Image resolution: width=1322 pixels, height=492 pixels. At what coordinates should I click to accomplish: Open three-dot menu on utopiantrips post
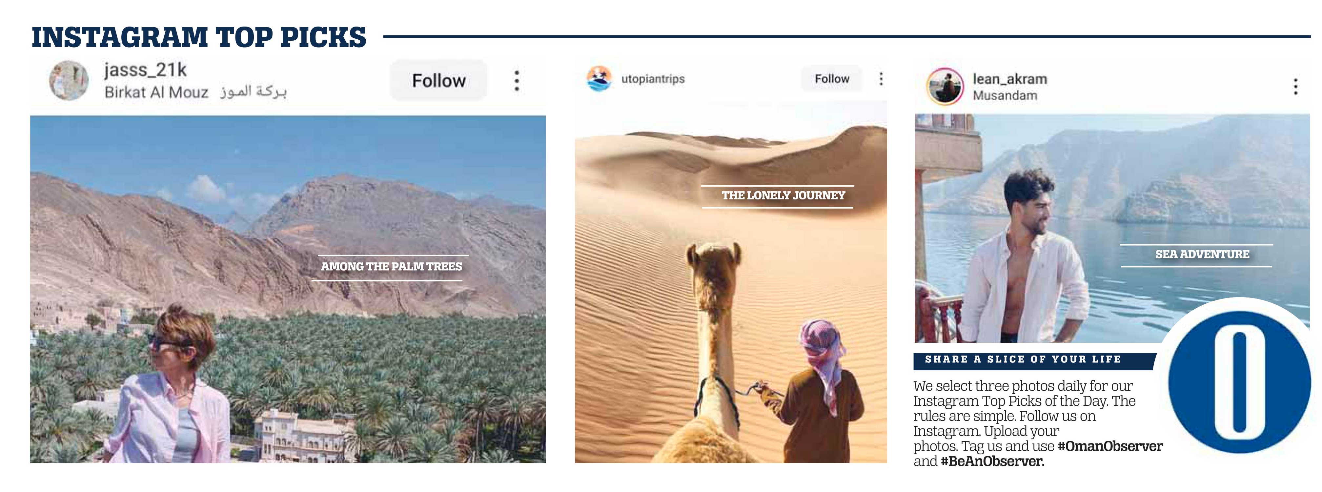(x=881, y=78)
